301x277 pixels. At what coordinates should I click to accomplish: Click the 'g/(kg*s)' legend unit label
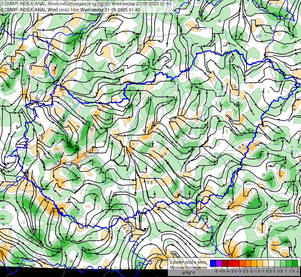[188, 272]
